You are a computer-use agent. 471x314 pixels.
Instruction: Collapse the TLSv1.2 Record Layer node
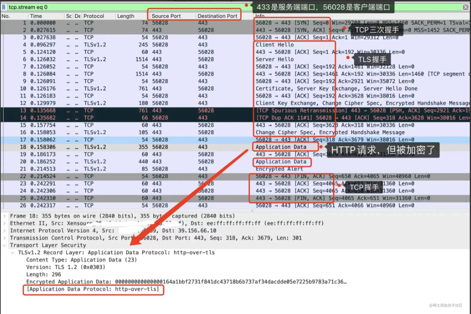coord(13,252)
